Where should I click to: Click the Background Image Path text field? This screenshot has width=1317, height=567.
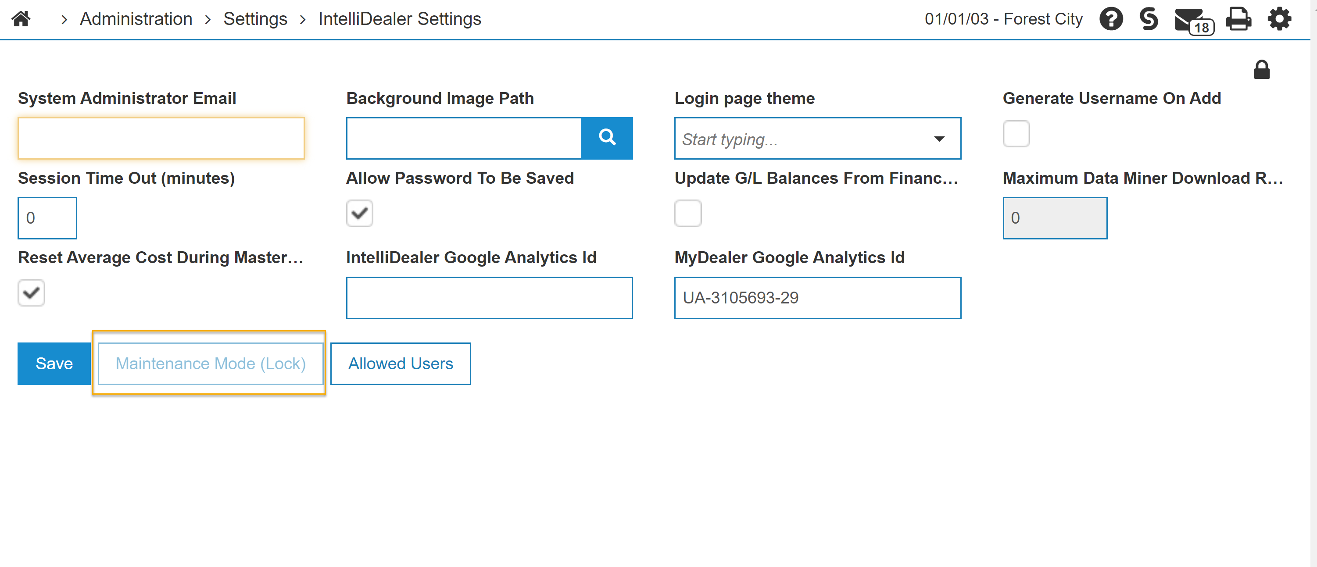[464, 138]
